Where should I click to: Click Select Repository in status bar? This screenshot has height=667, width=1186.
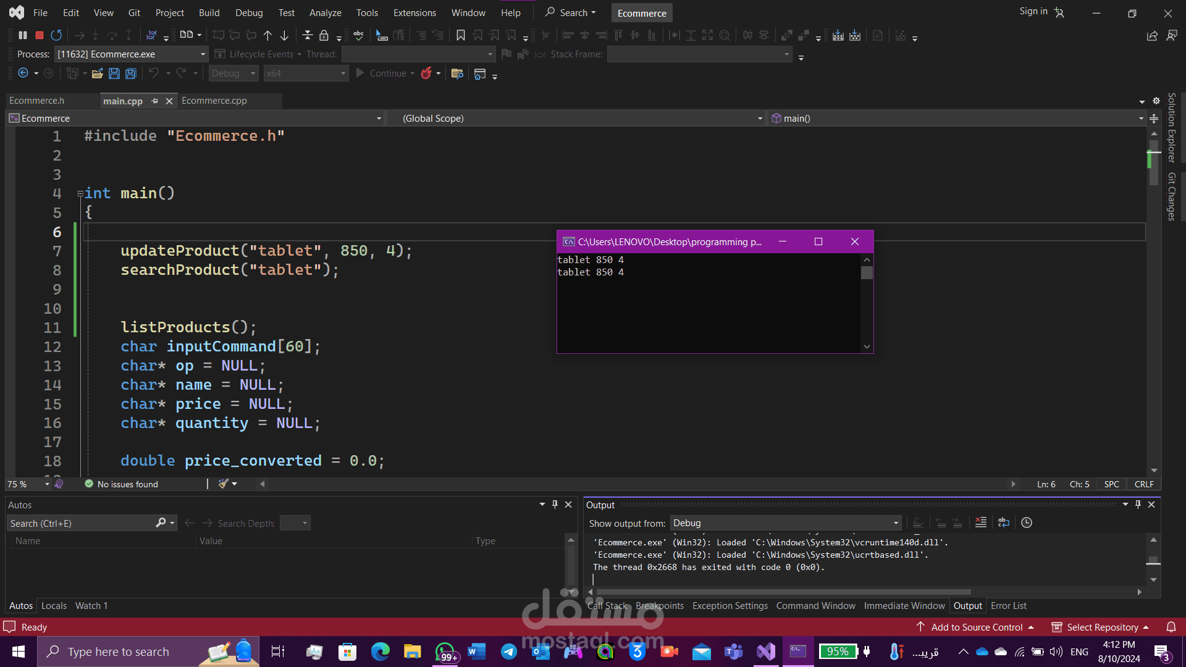[x=1102, y=627]
